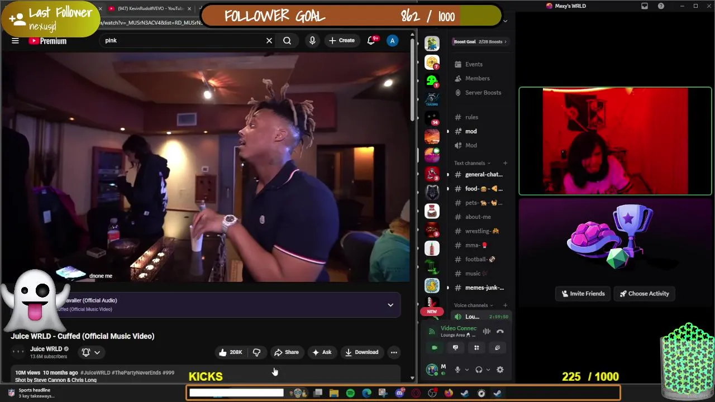Click Invite Friends in call window

pyautogui.click(x=583, y=294)
